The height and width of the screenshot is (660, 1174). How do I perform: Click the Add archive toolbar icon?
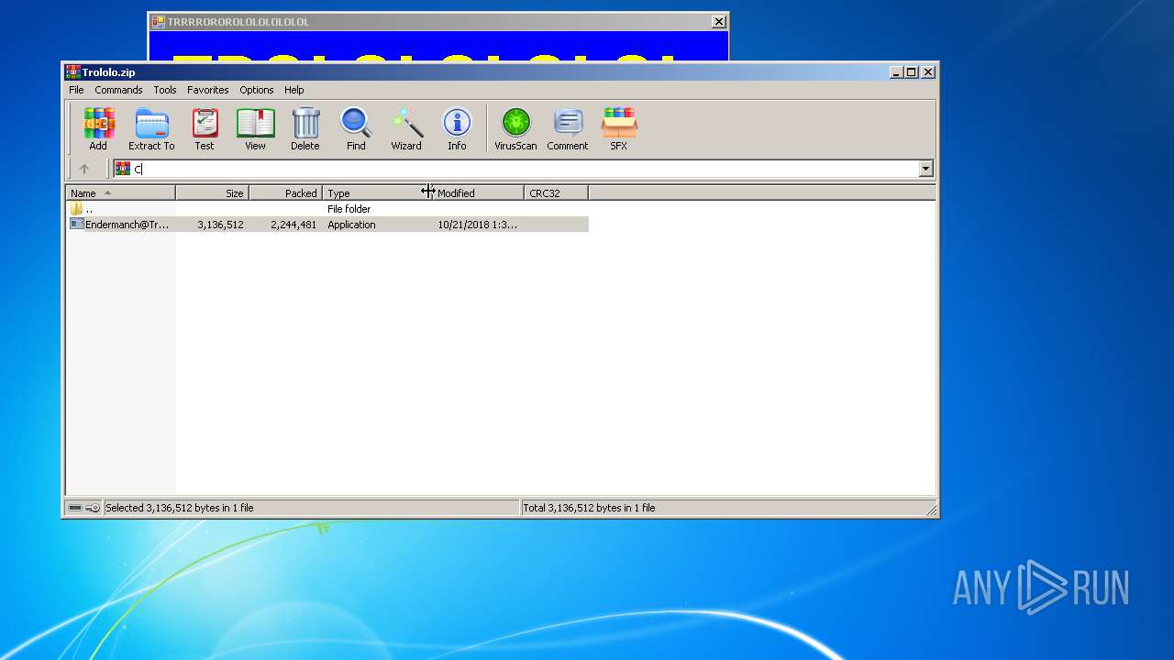(x=98, y=128)
